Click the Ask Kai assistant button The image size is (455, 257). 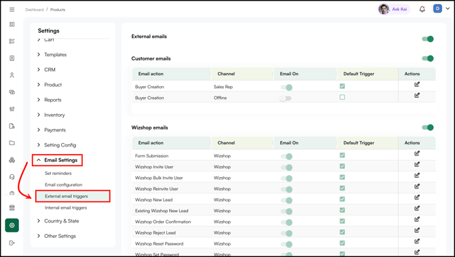point(394,9)
